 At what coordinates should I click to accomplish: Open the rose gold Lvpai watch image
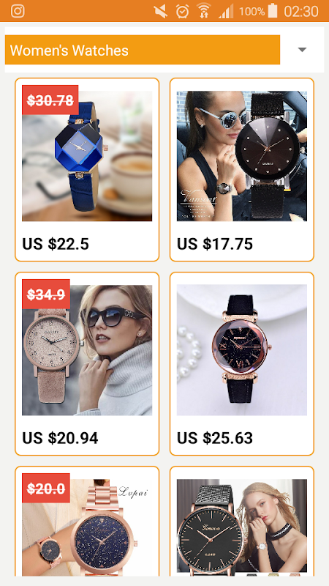click(87, 527)
